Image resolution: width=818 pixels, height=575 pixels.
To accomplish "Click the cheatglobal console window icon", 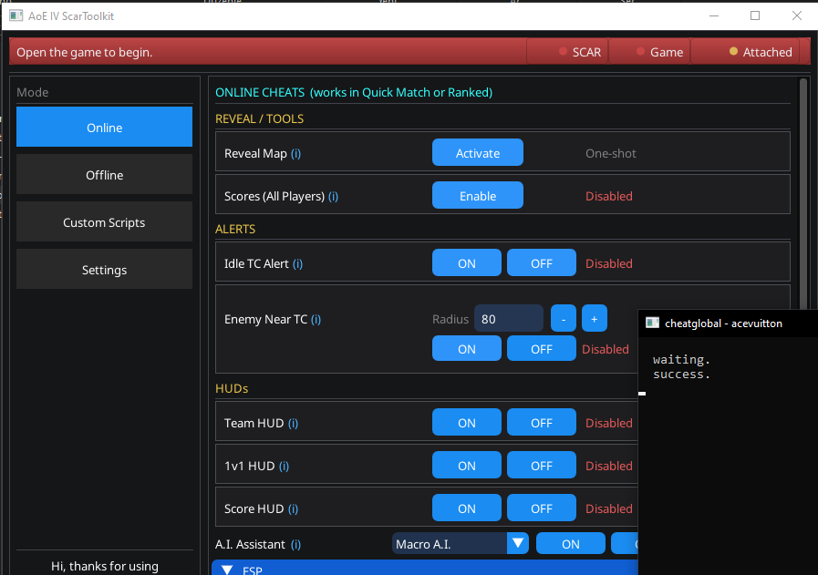I will click(x=652, y=323).
